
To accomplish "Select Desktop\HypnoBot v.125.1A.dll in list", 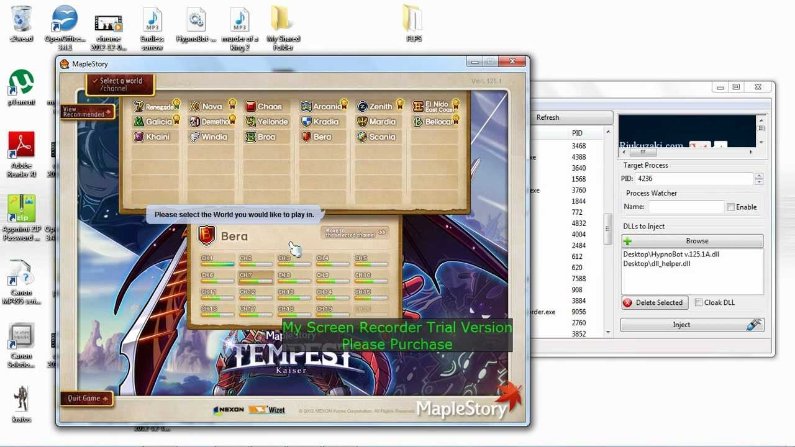I will coord(671,254).
